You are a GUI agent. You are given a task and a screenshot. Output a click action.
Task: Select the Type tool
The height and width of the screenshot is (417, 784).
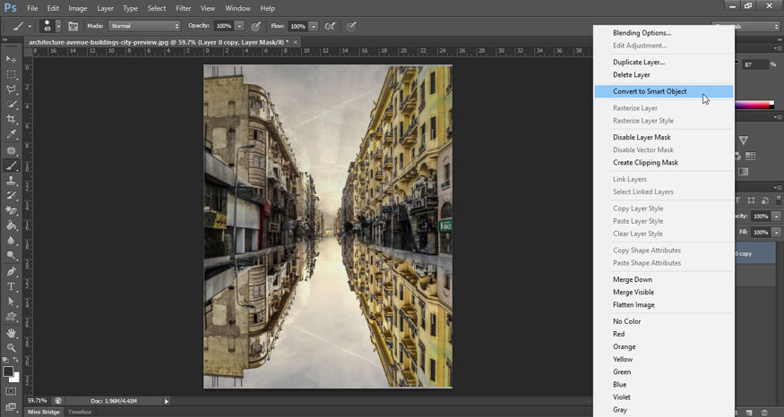11,286
